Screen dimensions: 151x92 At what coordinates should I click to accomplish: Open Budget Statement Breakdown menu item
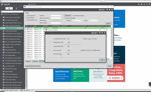point(13,23)
